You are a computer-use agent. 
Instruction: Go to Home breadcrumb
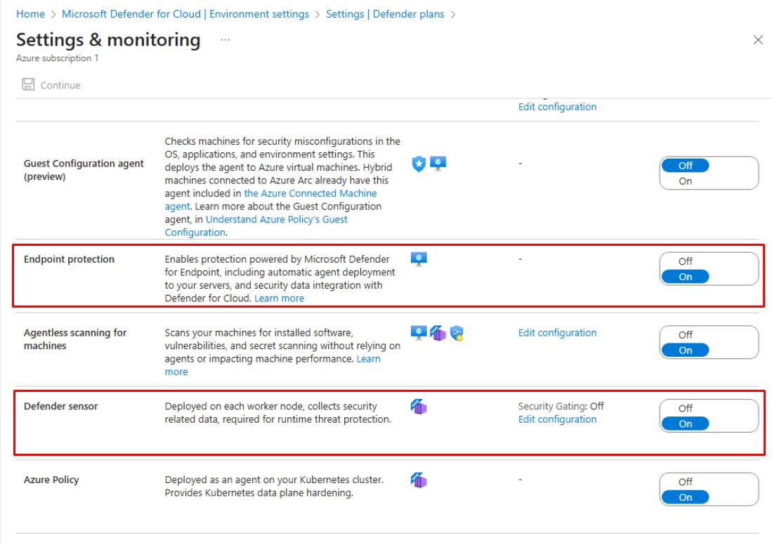point(30,14)
